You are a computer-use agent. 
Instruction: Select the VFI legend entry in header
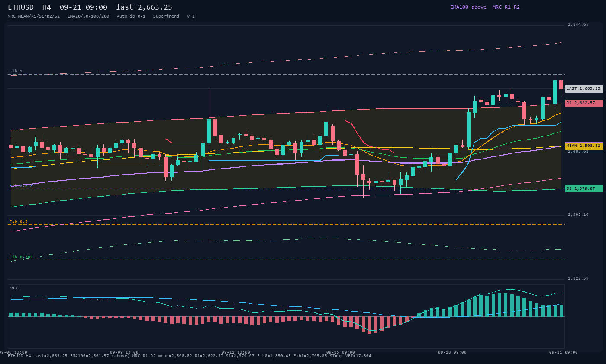tap(191, 16)
